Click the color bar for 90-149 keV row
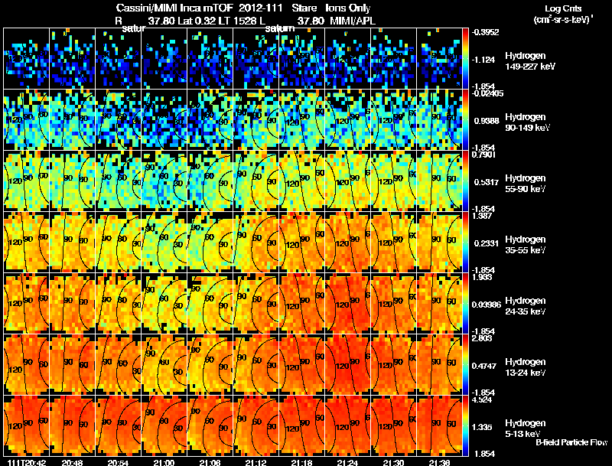612x466 pixels. coord(465,119)
